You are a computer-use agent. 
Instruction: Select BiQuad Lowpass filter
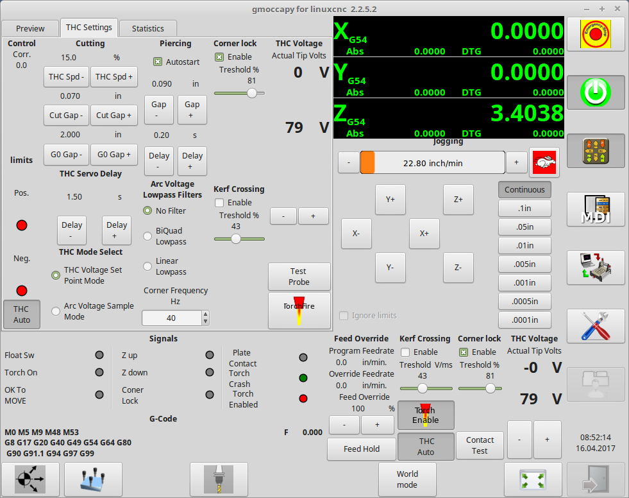[x=147, y=236]
